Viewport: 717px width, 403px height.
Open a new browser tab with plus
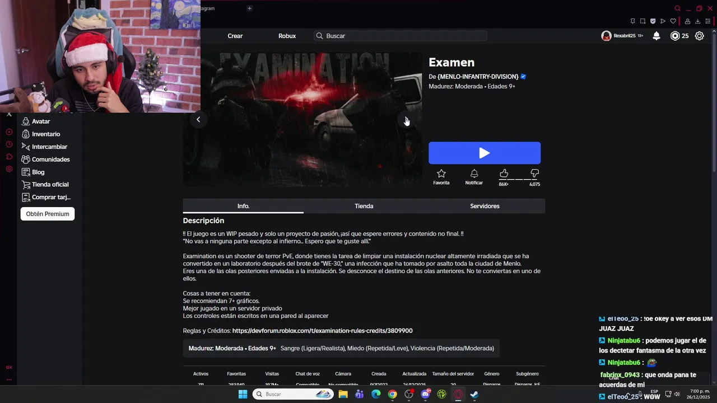click(x=249, y=8)
